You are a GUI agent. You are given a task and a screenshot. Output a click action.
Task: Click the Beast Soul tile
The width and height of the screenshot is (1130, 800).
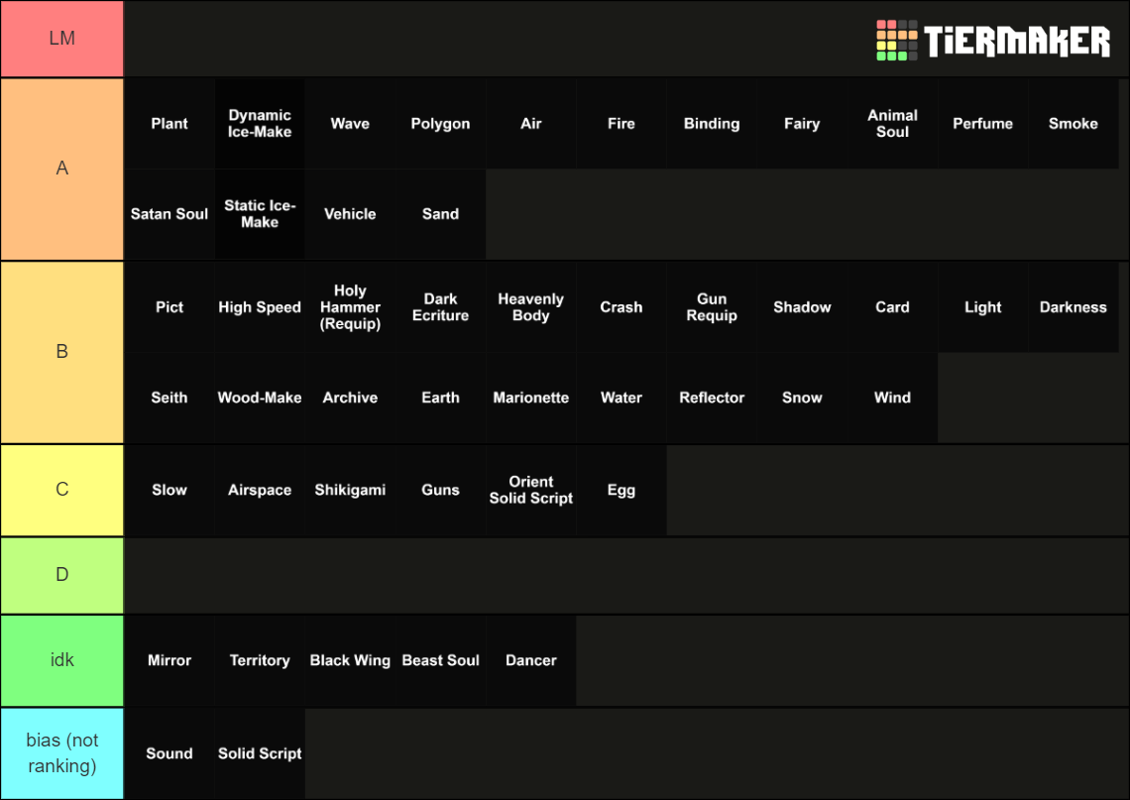(440, 661)
